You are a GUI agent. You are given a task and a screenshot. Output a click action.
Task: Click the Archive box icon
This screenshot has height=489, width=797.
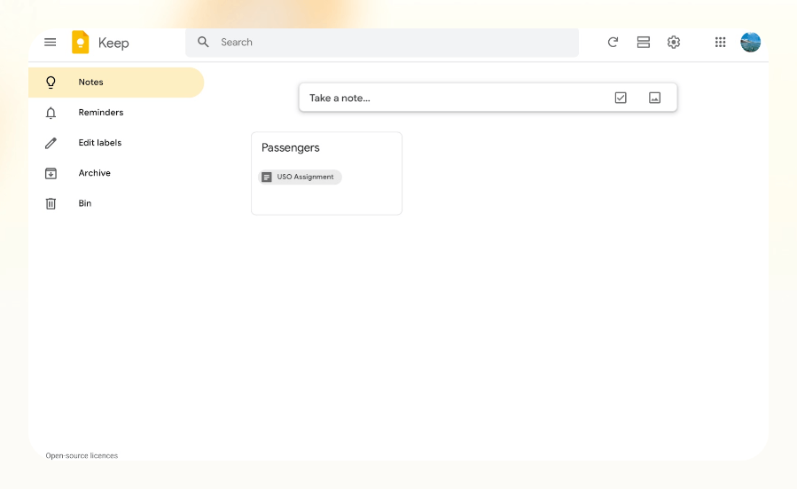pyautogui.click(x=51, y=174)
